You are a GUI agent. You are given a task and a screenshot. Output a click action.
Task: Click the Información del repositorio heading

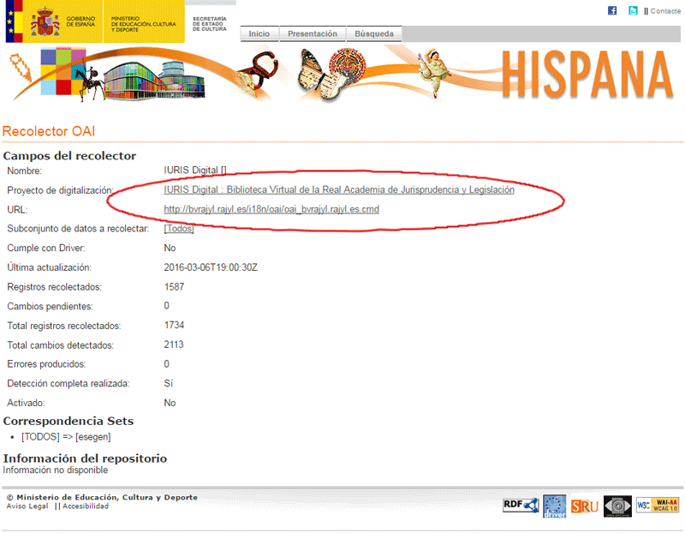pyautogui.click(x=85, y=458)
